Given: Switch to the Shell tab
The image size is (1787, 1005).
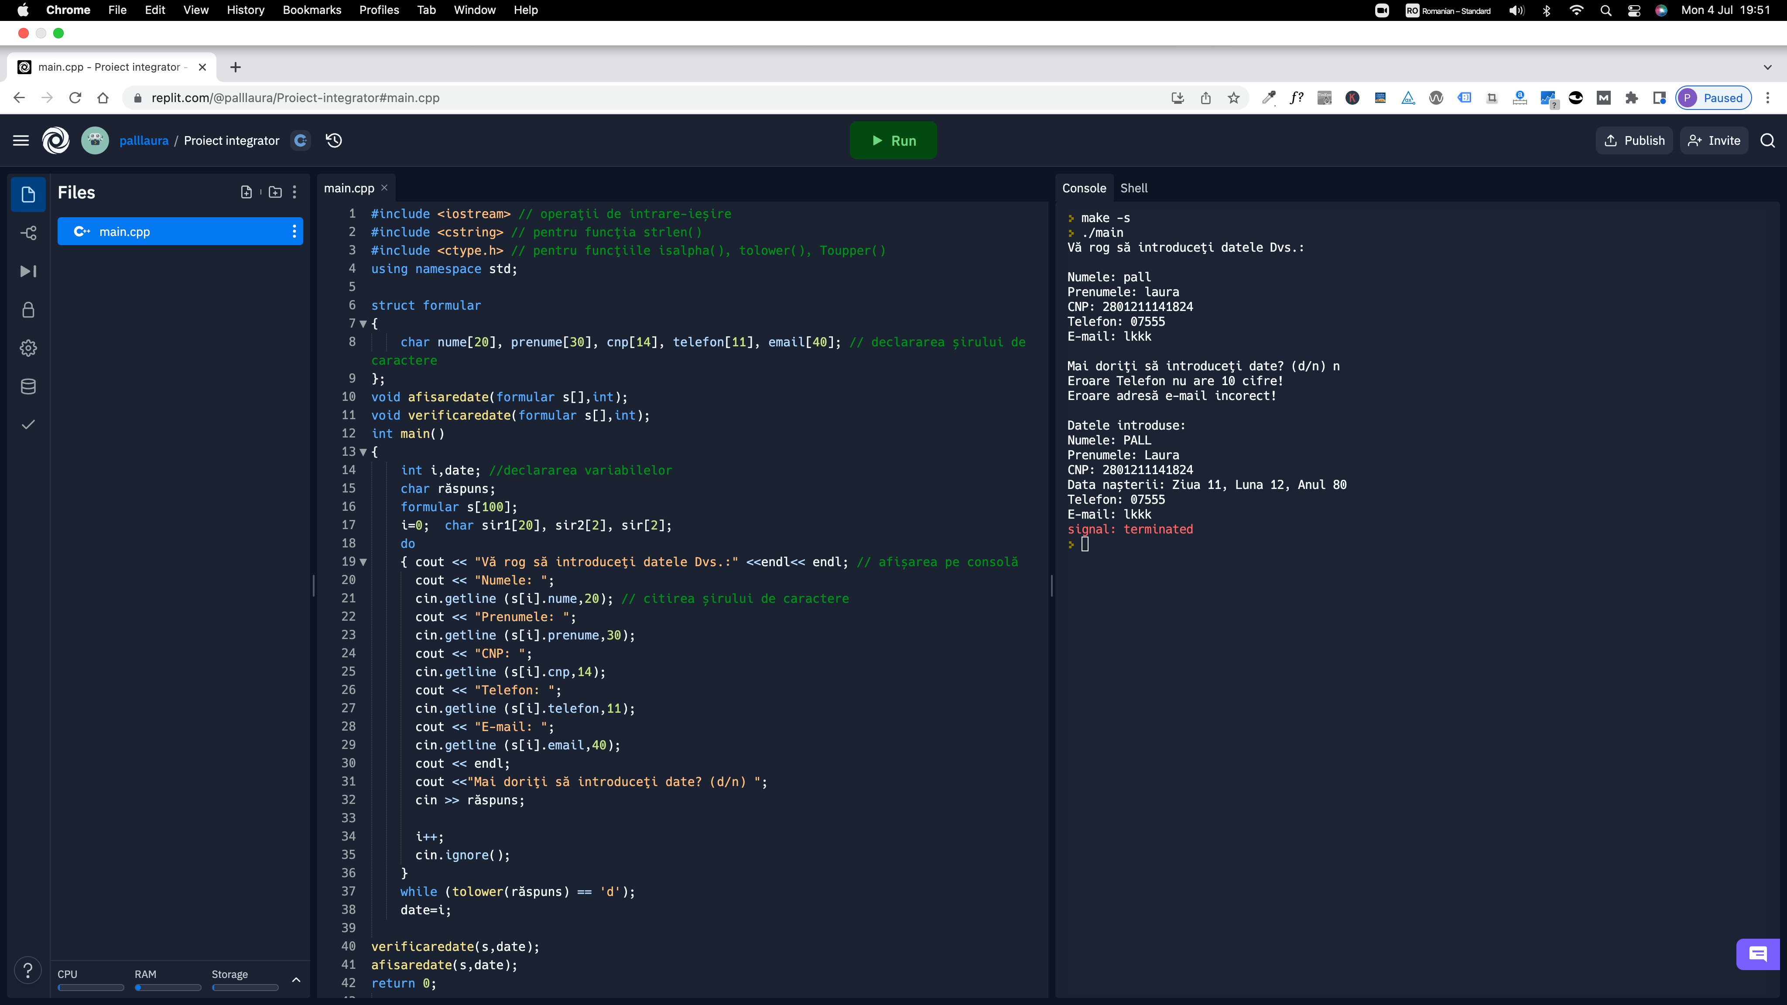Looking at the screenshot, I should [x=1135, y=188].
